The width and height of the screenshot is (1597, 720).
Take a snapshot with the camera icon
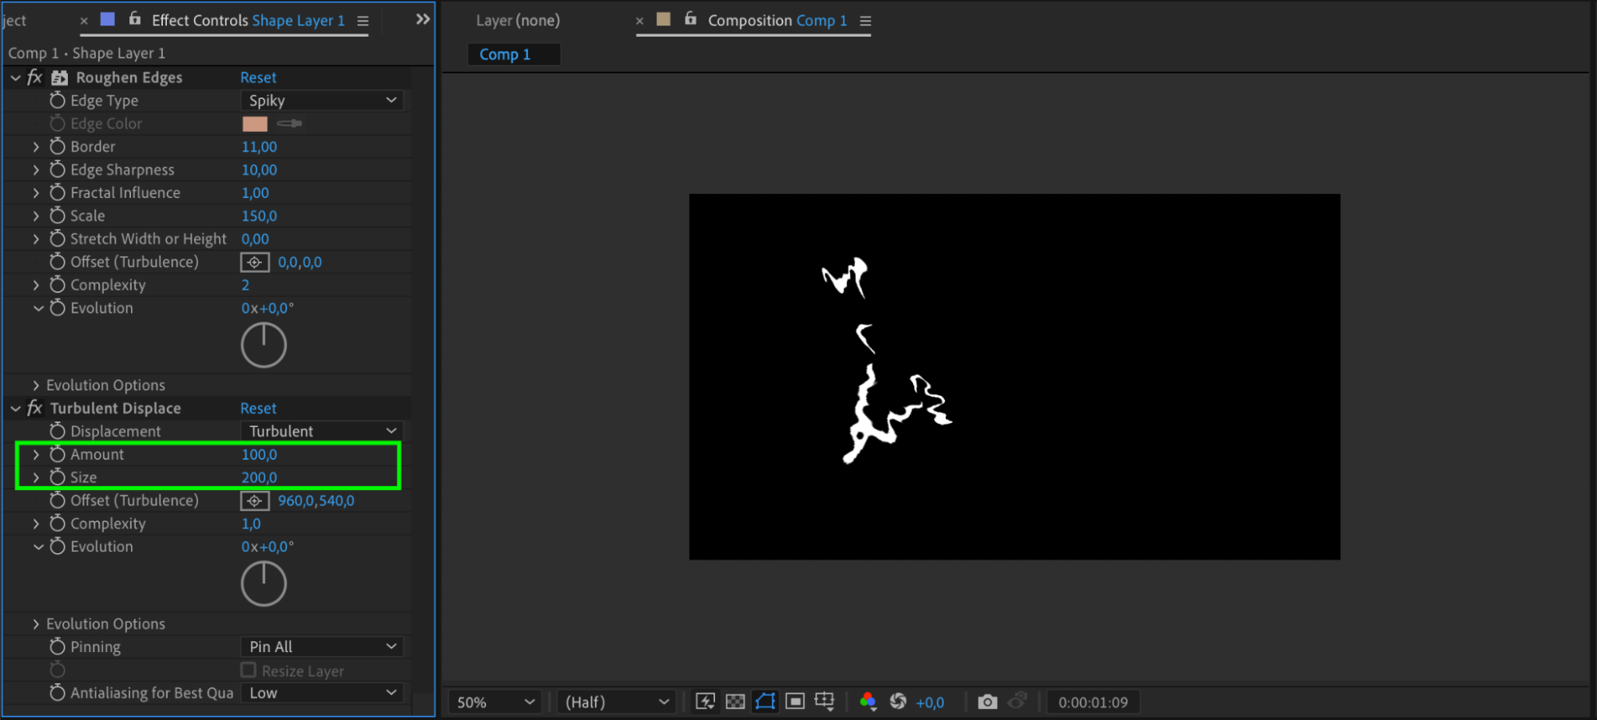[987, 702]
